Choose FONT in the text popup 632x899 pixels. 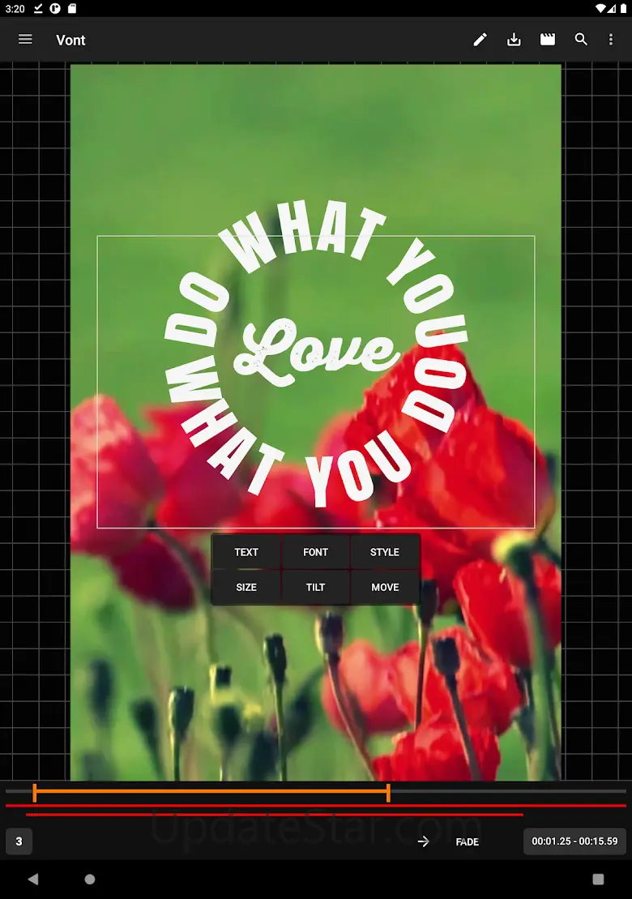(315, 552)
